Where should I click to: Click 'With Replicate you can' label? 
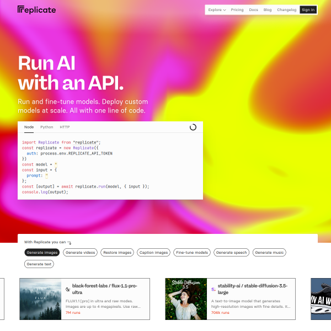point(45,242)
